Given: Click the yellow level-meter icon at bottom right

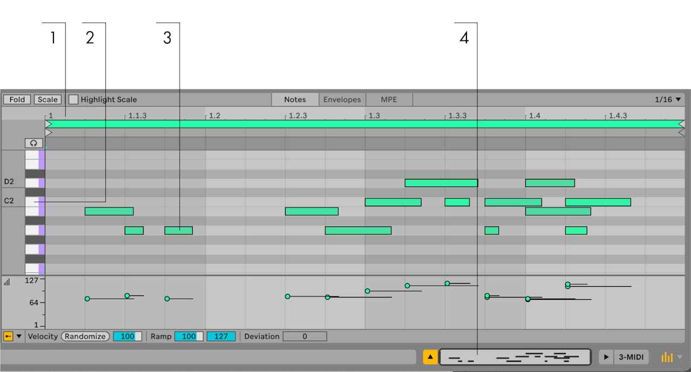Looking at the screenshot, I should coord(667,356).
